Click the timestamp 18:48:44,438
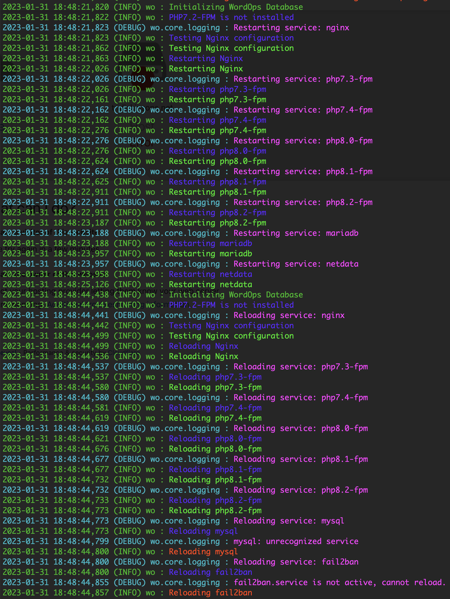 81,295
